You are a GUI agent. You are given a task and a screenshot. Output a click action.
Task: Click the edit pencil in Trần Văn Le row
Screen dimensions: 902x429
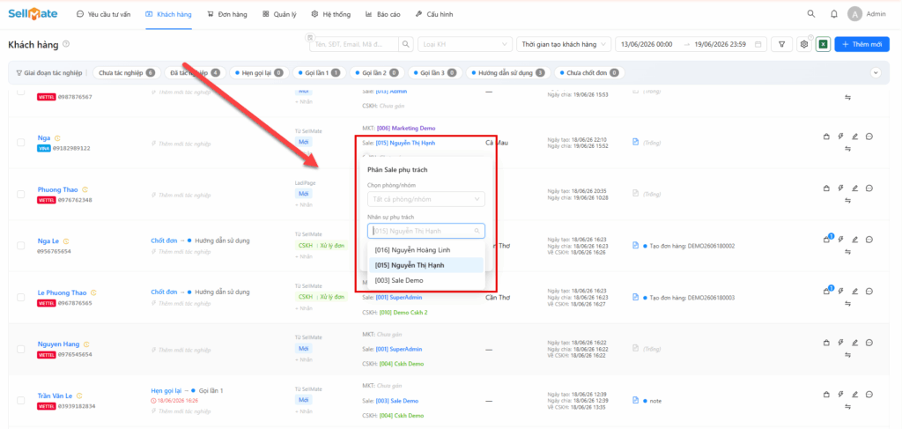[854, 395]
